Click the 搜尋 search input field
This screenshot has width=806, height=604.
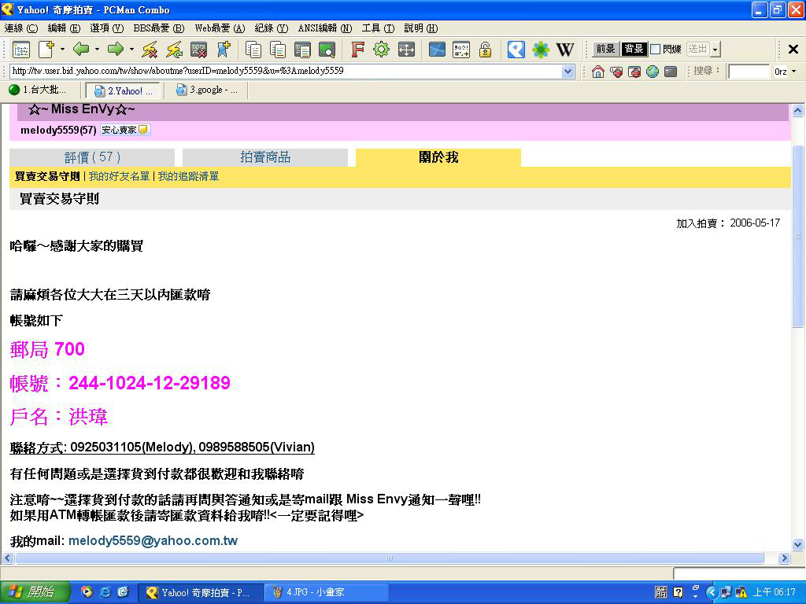(x=749, y=72)
